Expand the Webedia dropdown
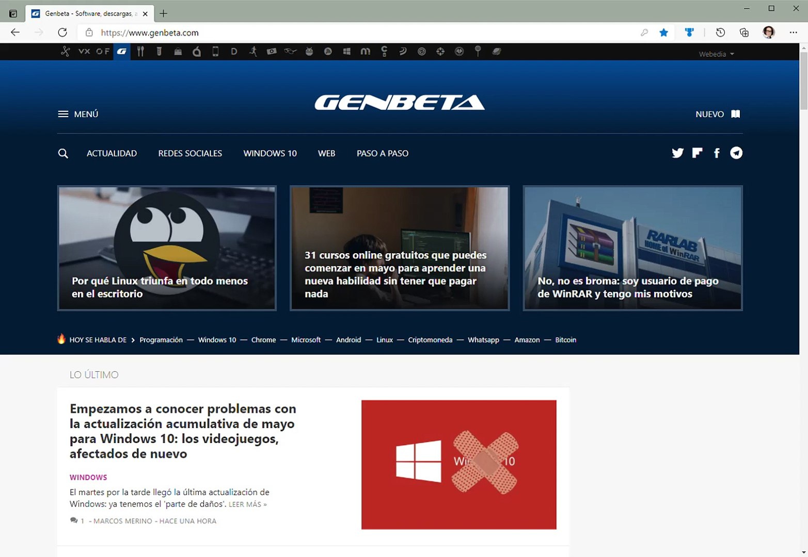The image size is (808, 557). pyautogui.click(x=716, y=54)
